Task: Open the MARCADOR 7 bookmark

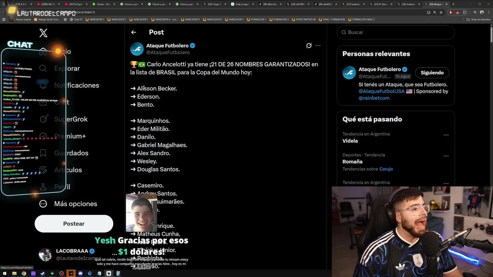Action: (x=235, y=19)
